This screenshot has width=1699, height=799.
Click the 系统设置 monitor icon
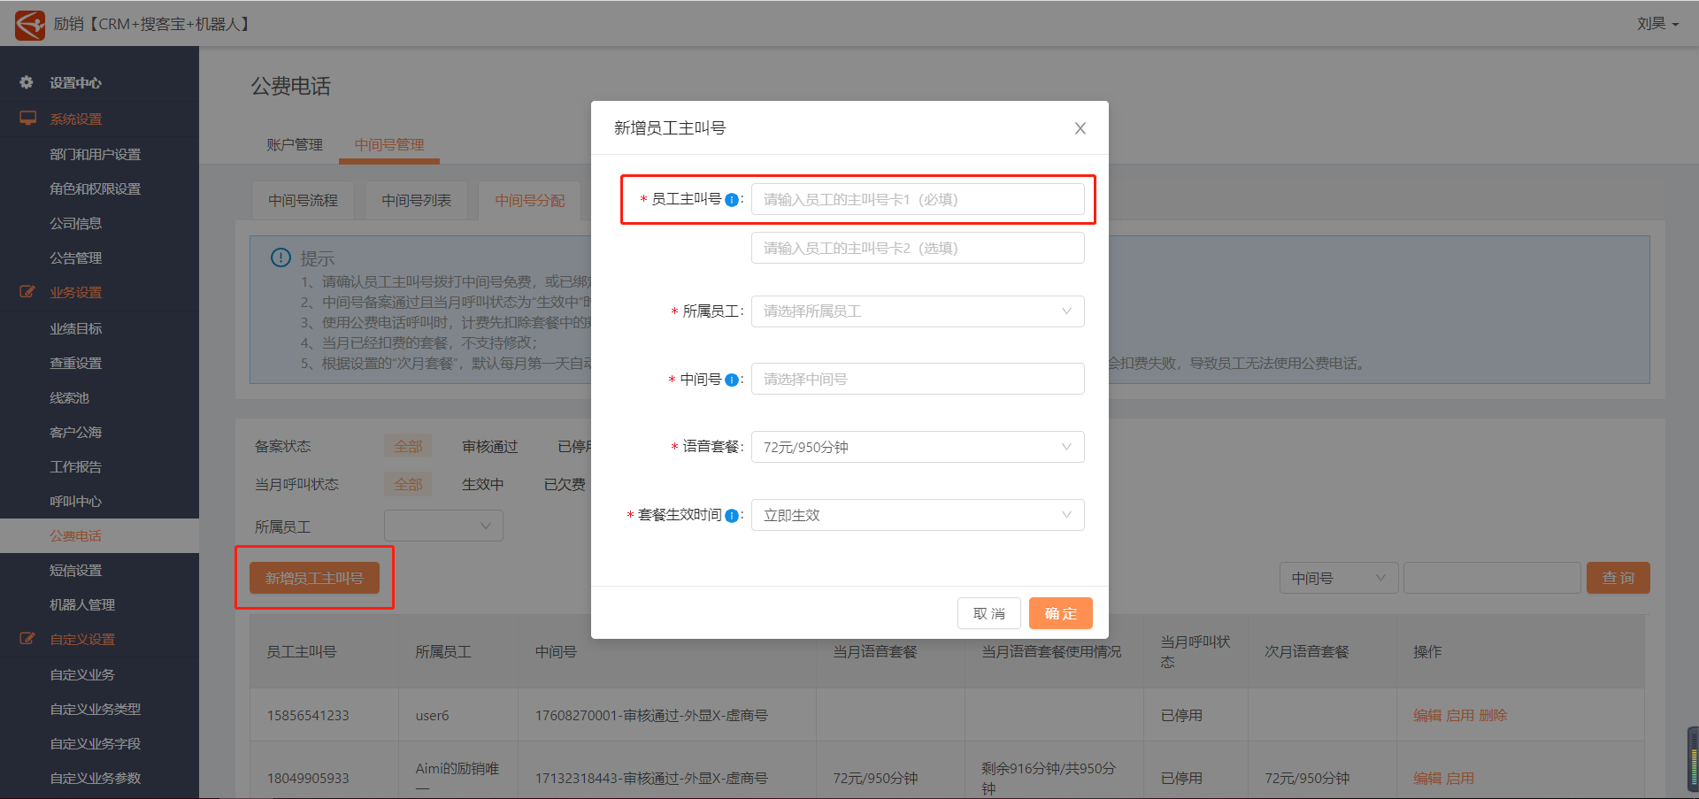[x=28, y=119]
